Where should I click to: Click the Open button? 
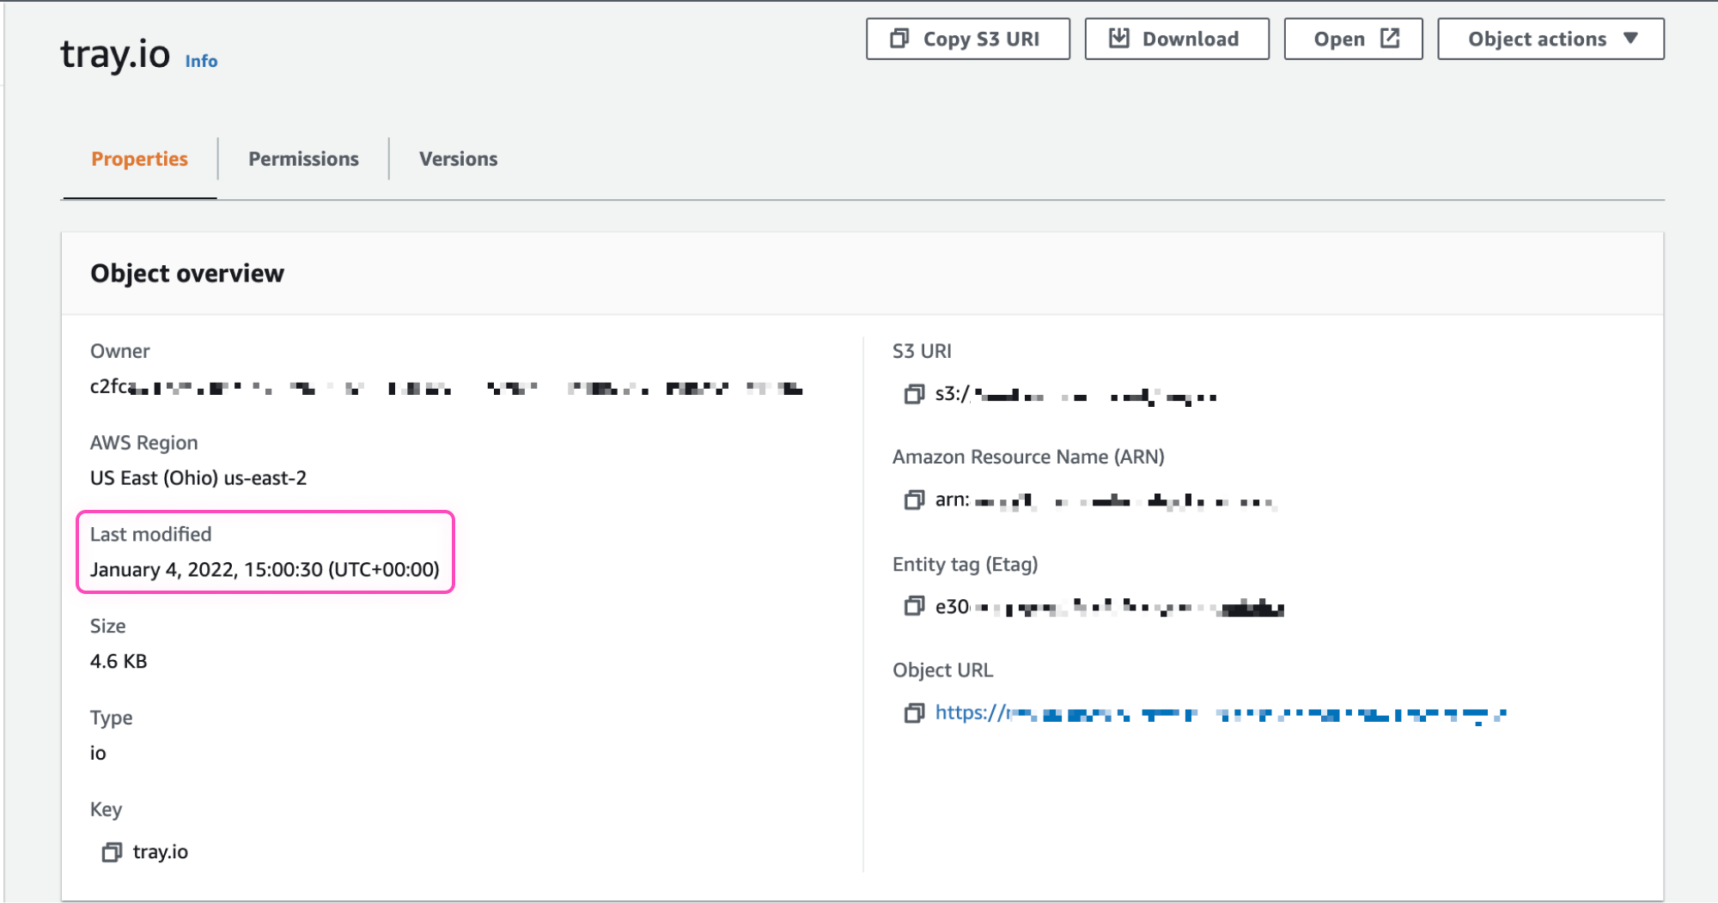click(1339, 39)
